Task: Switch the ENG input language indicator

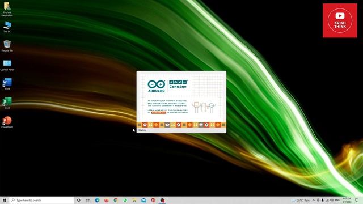Action: point(337,200)
